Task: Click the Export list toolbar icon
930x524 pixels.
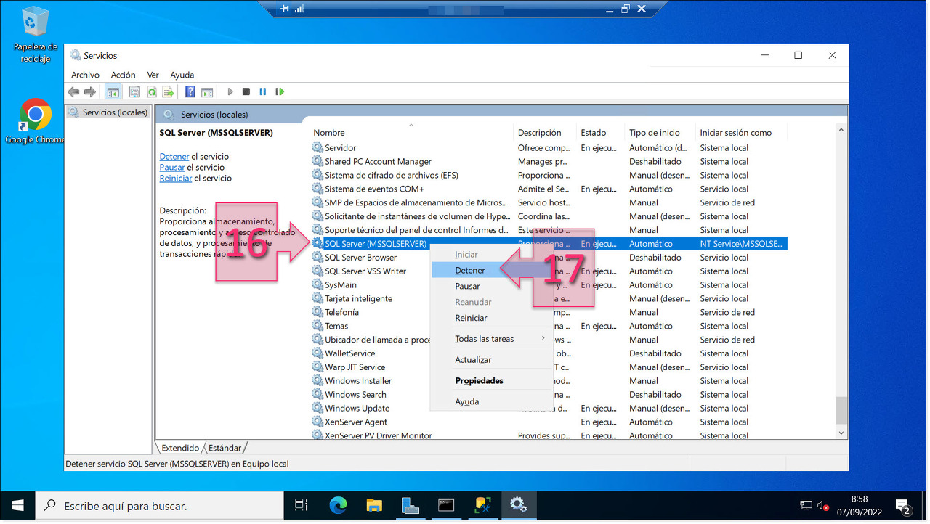Action: coord(168,92)
